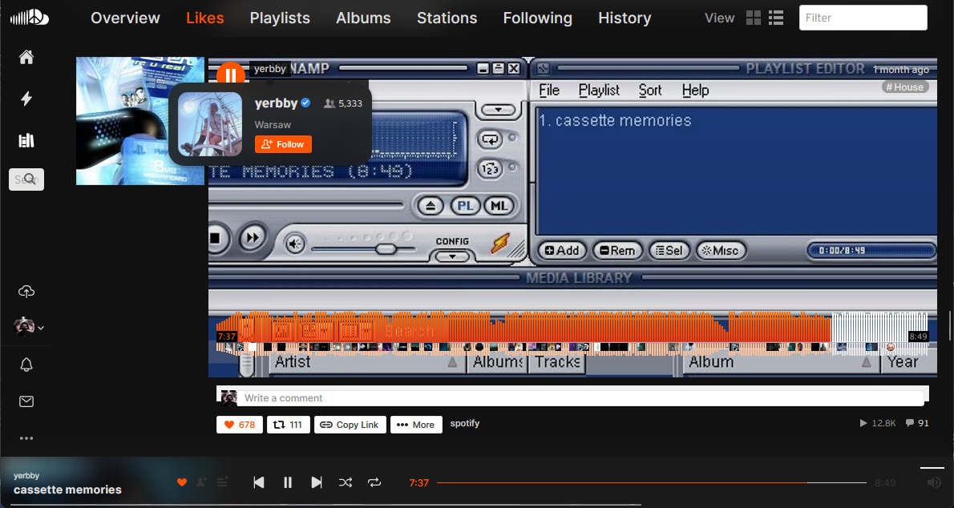Open the messages envelope icon
Screen dimensions: 954x508
(26, 401)
